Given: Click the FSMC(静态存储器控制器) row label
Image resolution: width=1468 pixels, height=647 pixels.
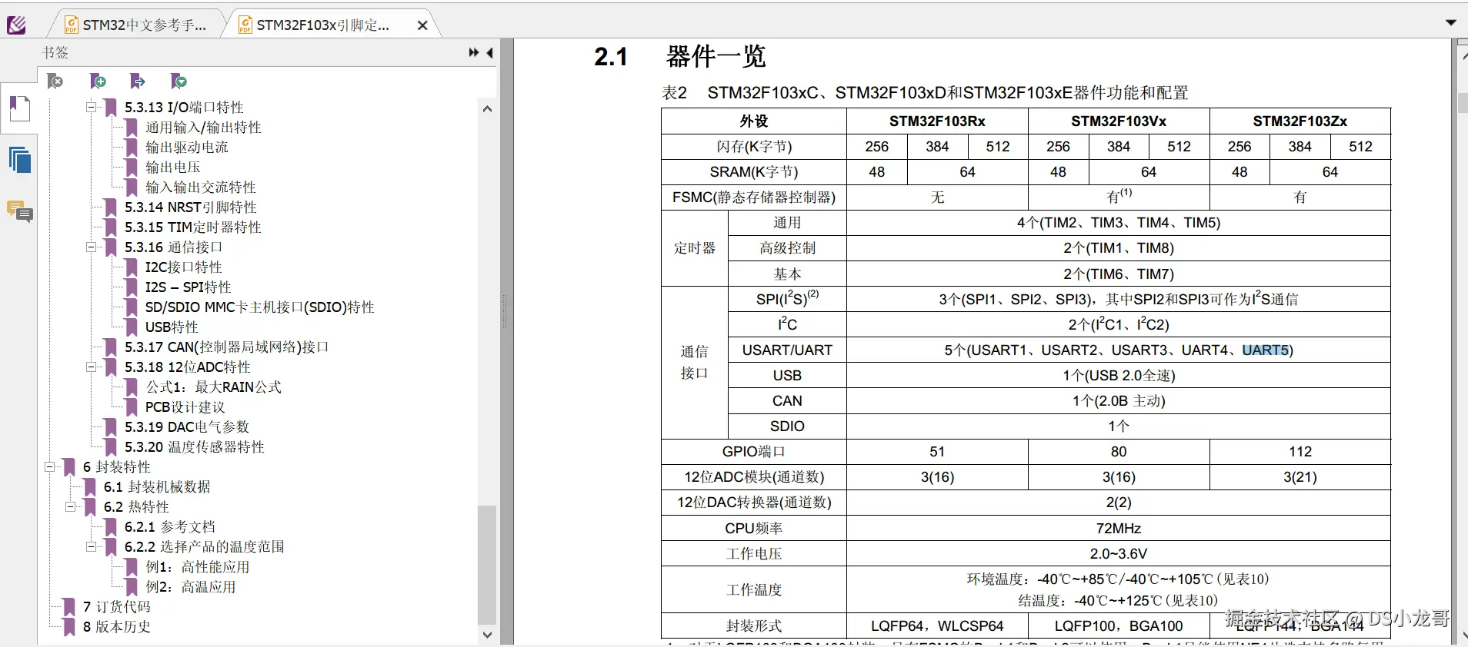Looking at the screenshot, I should coord(754,197).
